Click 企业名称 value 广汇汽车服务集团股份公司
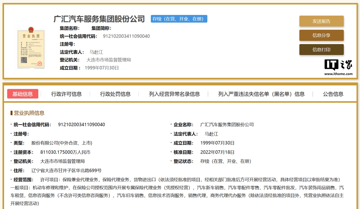Screen dimensions: 360x209 click(x=227, y=124)
